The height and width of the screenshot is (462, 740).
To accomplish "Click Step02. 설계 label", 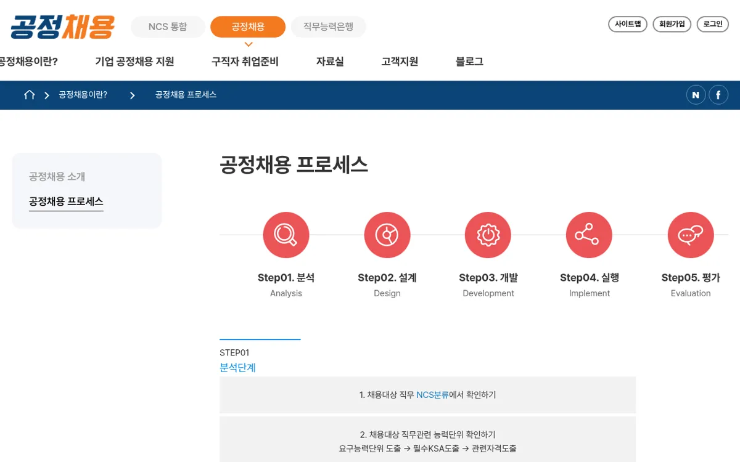I will click(387, 278).
